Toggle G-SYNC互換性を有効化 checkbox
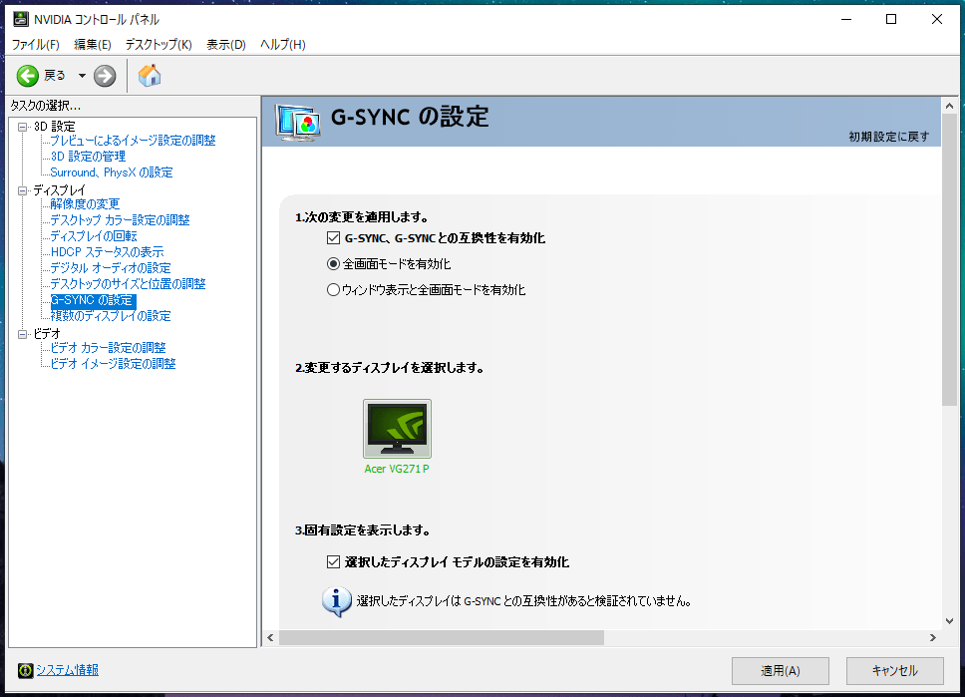This screenshot has width=965, height=697. coord(333,237)
